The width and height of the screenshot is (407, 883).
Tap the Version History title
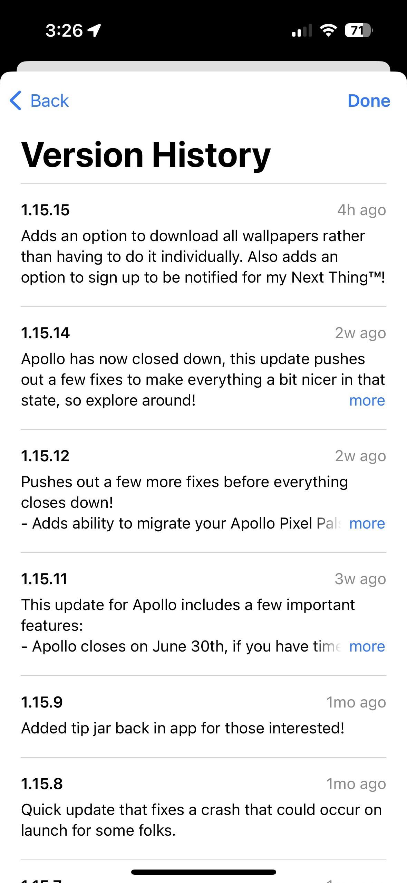[146, 155]
